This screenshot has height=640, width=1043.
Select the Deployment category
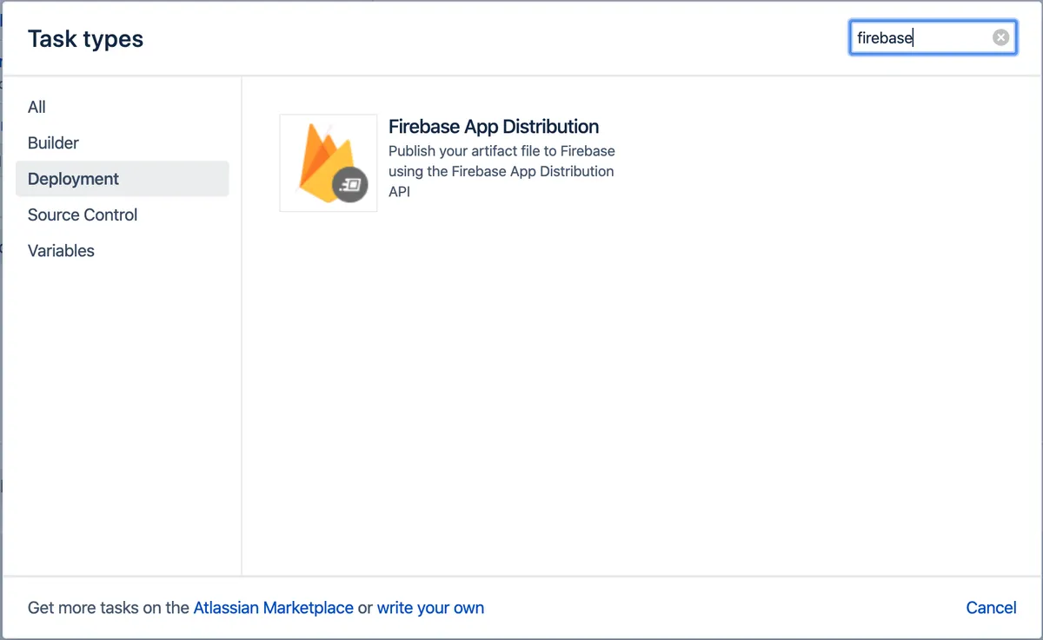pyautogui.click(x=123, y=179)
